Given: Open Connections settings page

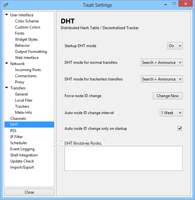Looking at the screenshot, I should coord(26,76).
